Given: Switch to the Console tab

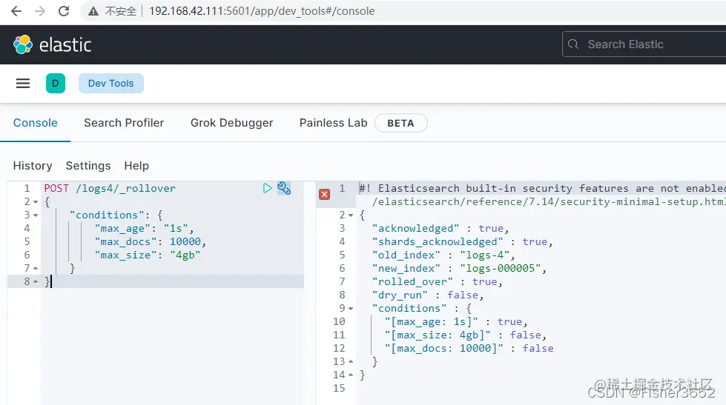Looking at the screenshot, I should pos(35,123).
